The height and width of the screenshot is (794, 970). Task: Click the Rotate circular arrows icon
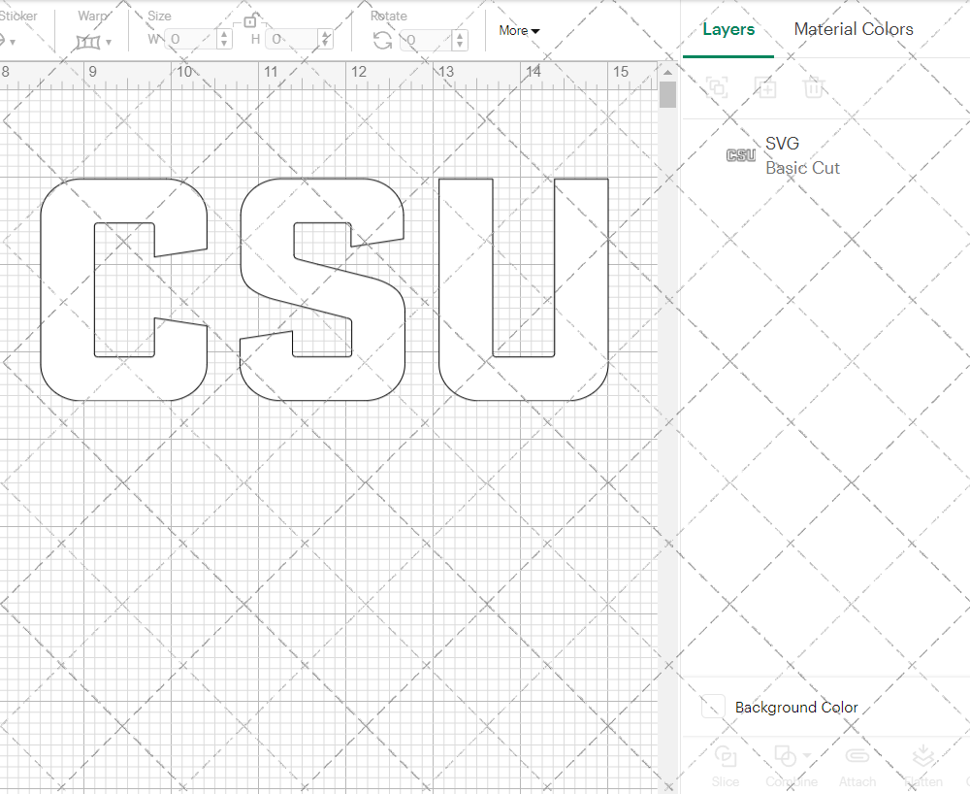[383, 41]
